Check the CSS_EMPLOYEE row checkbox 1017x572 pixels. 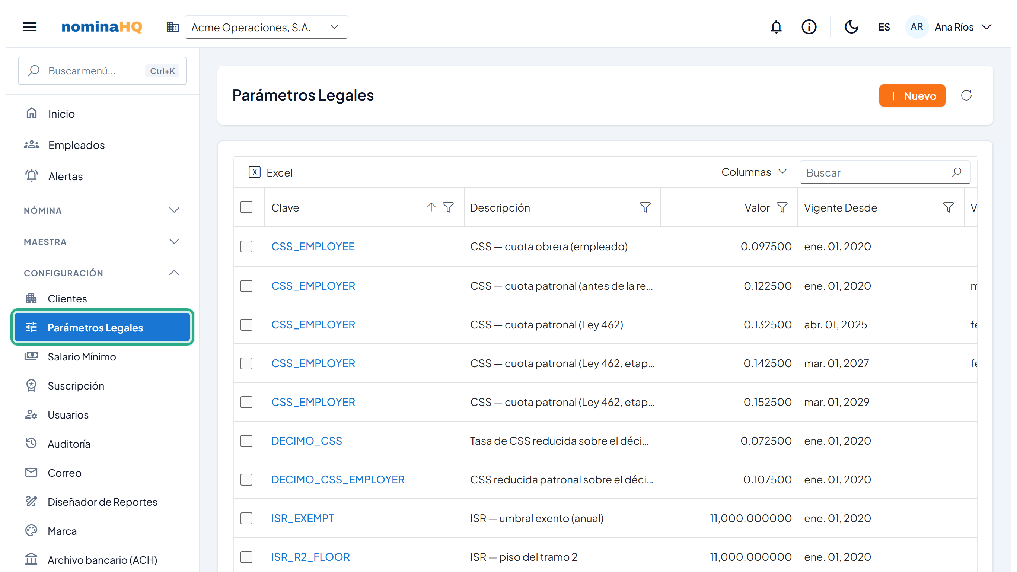pyautogui.click(x=246, y=246)
